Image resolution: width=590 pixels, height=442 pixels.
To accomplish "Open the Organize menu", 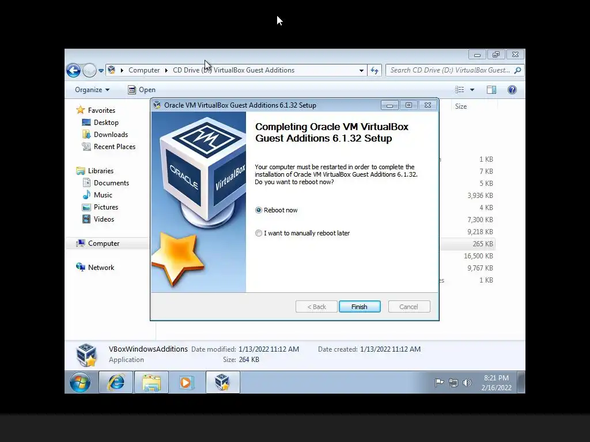I will (x=92, y=90).
